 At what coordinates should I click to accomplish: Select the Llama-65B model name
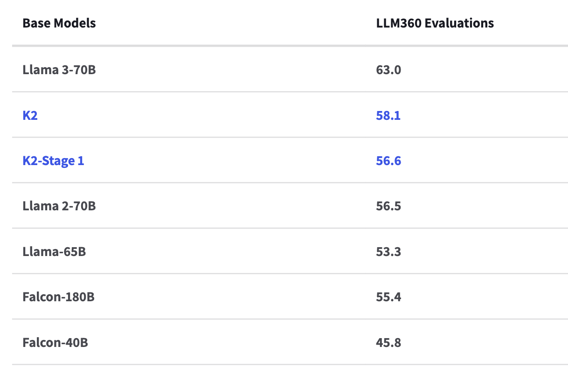[x=54, y=252]
